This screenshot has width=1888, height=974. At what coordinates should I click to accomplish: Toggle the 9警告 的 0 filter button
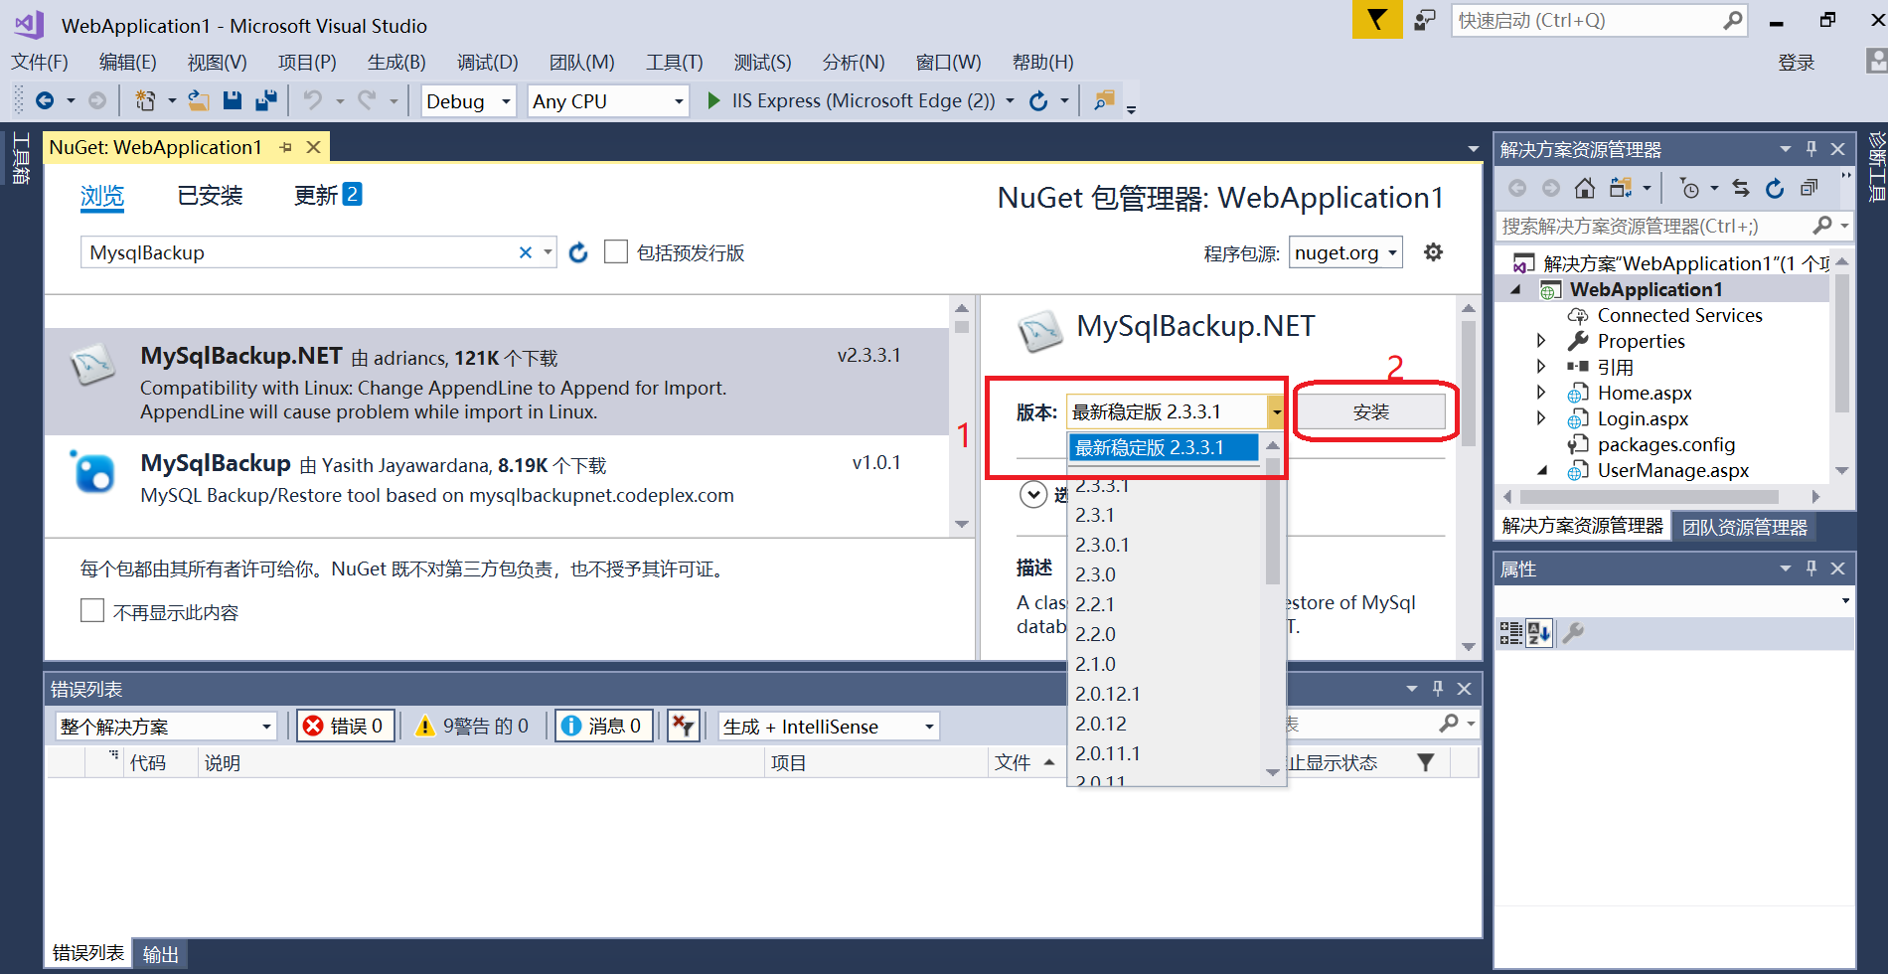tap(472, 726)
